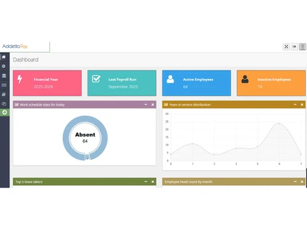Open the user avatar profile menu
The image size is (307, 230).
[x=303, y=47]
